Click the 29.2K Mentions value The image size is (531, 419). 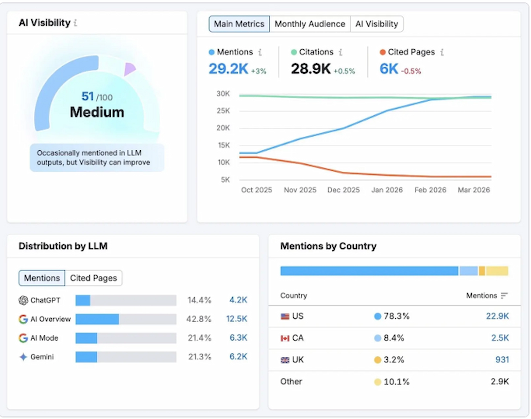(228, 69)
